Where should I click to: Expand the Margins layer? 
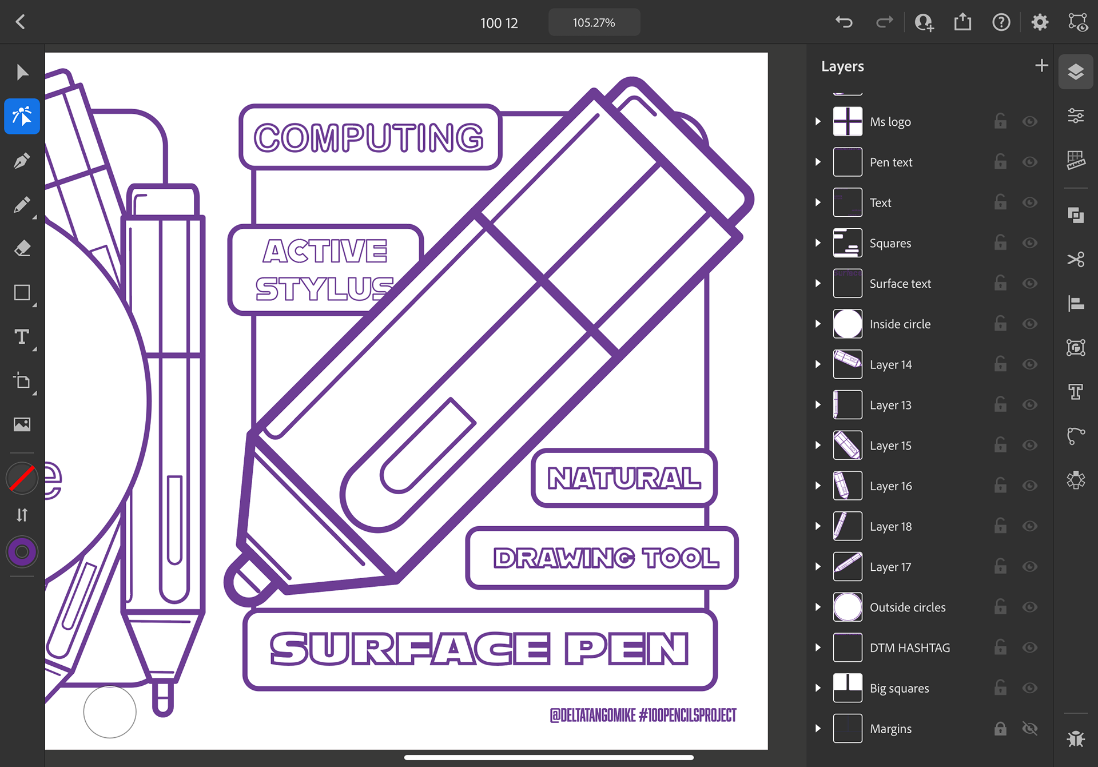(x=818, y=728)
